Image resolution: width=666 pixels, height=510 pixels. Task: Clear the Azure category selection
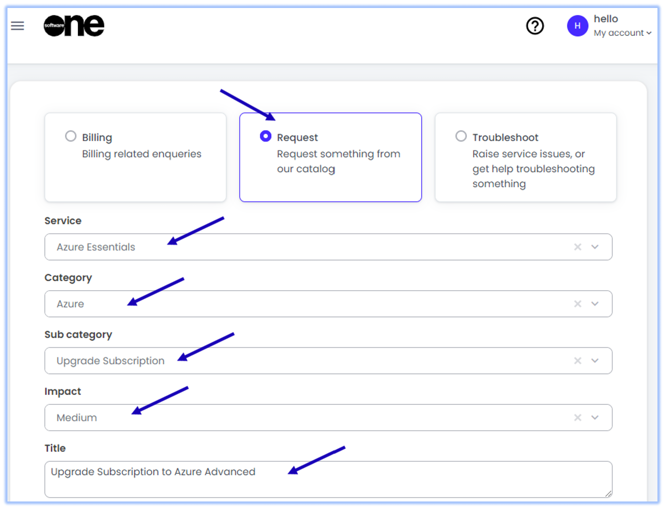(x=577, y=304)
